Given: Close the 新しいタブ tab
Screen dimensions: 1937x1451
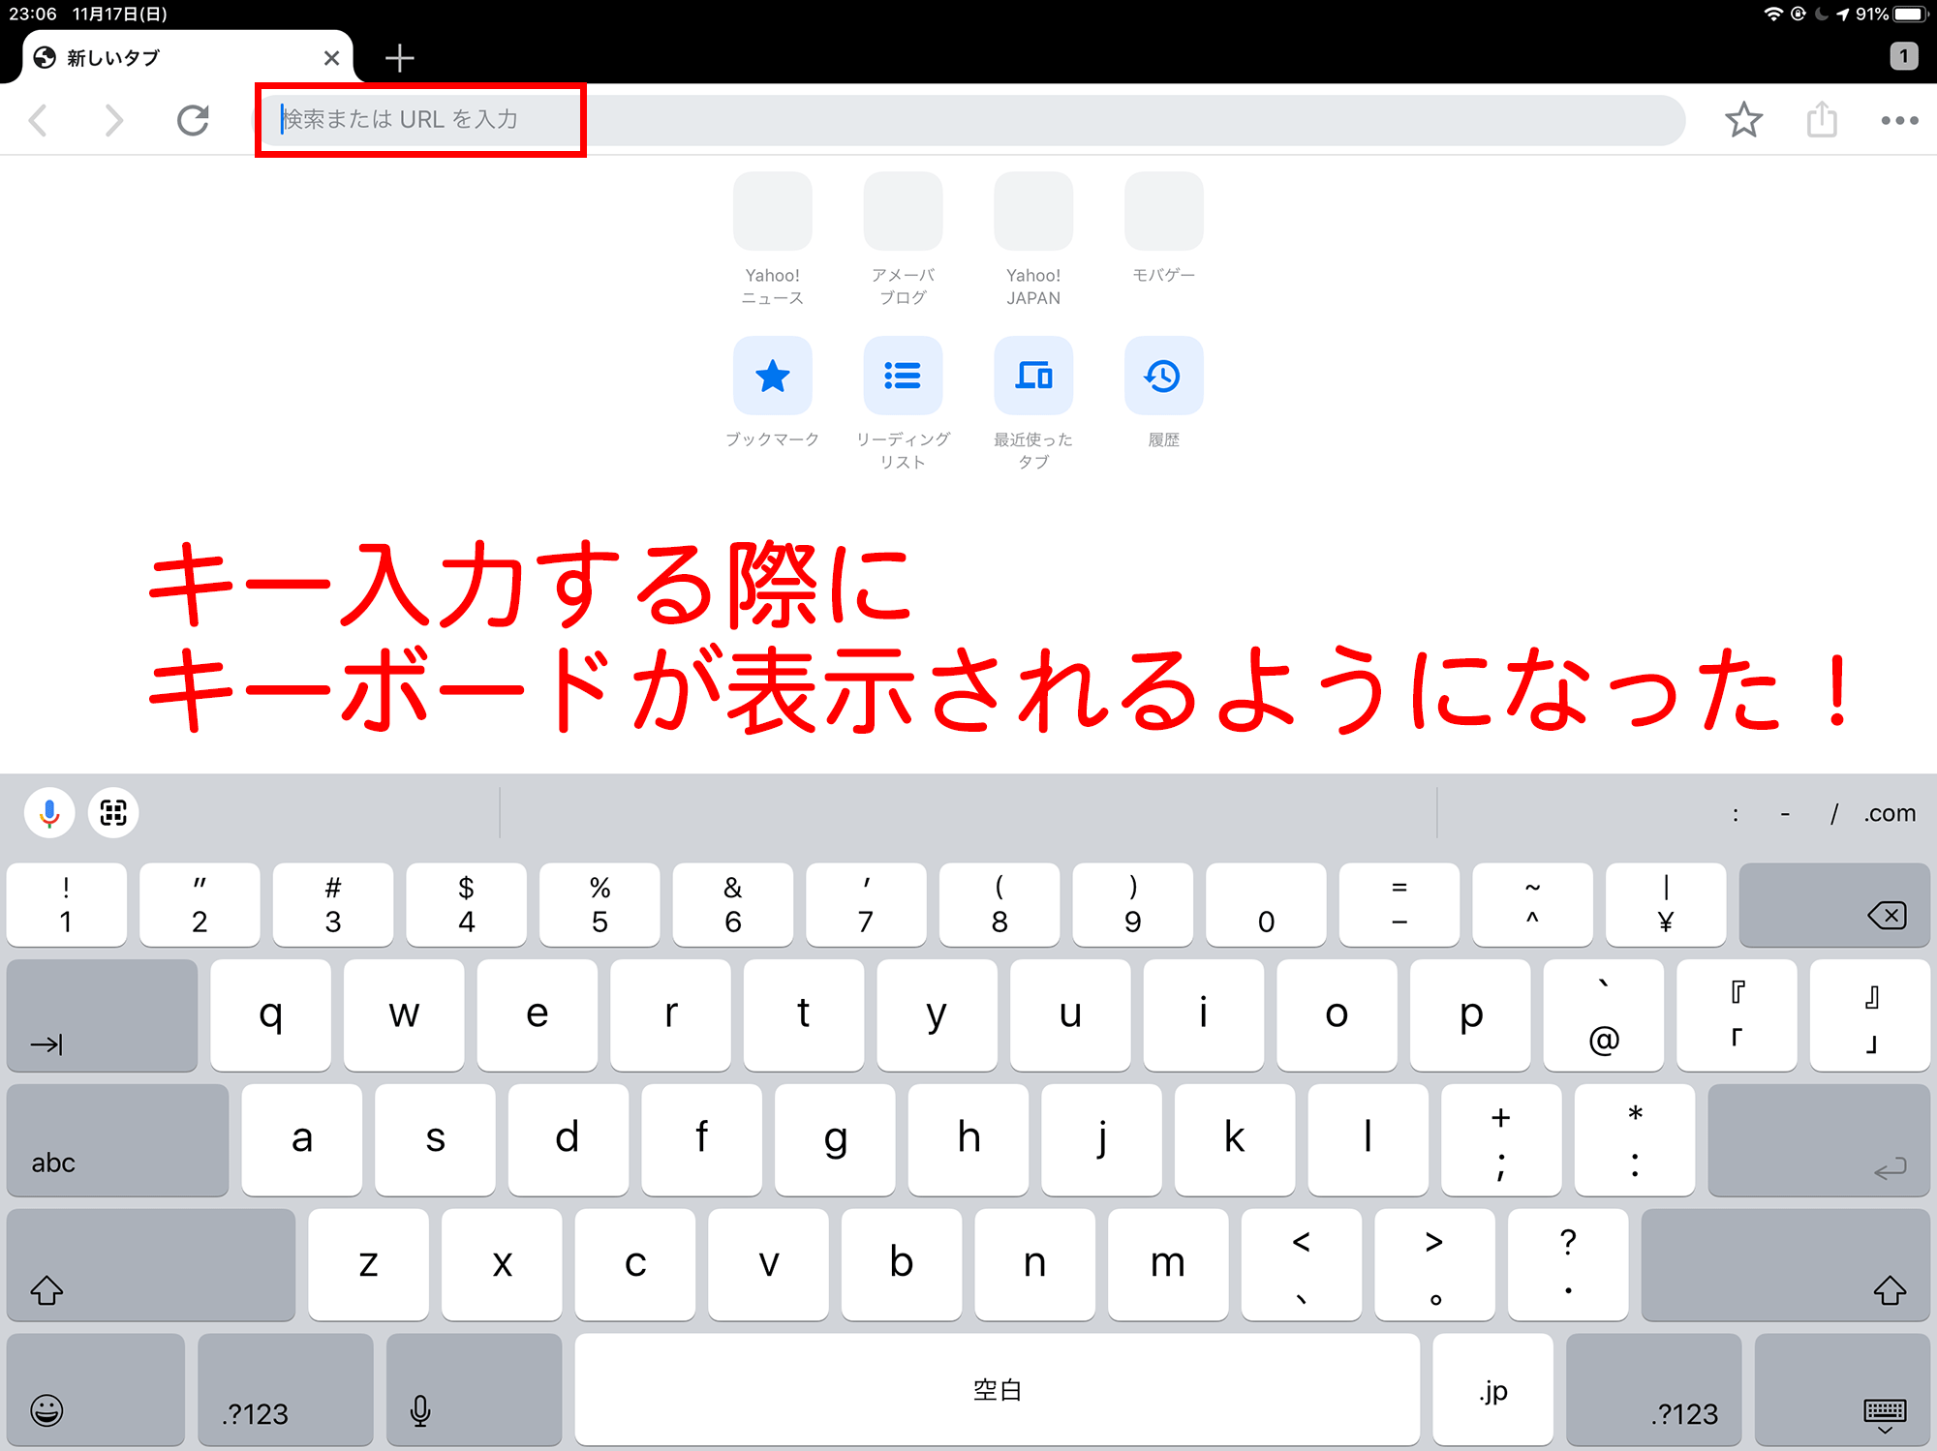Looking at the screenshot, I should (331, 58).
